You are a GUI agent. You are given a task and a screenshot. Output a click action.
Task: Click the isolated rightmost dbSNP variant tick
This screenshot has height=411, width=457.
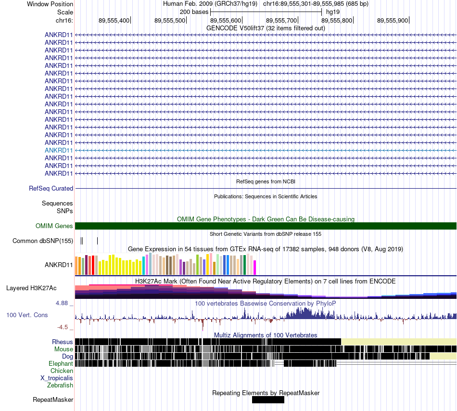pyautogui.click(x=97, y=241)
